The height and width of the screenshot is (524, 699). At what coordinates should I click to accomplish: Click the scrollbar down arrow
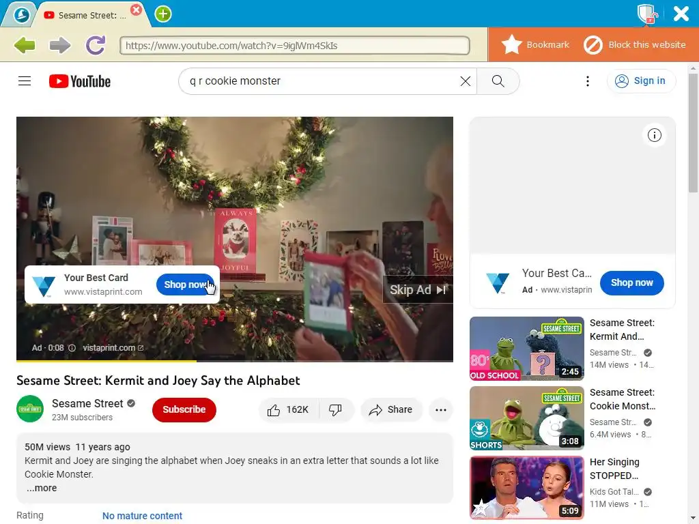pos(693,519)
